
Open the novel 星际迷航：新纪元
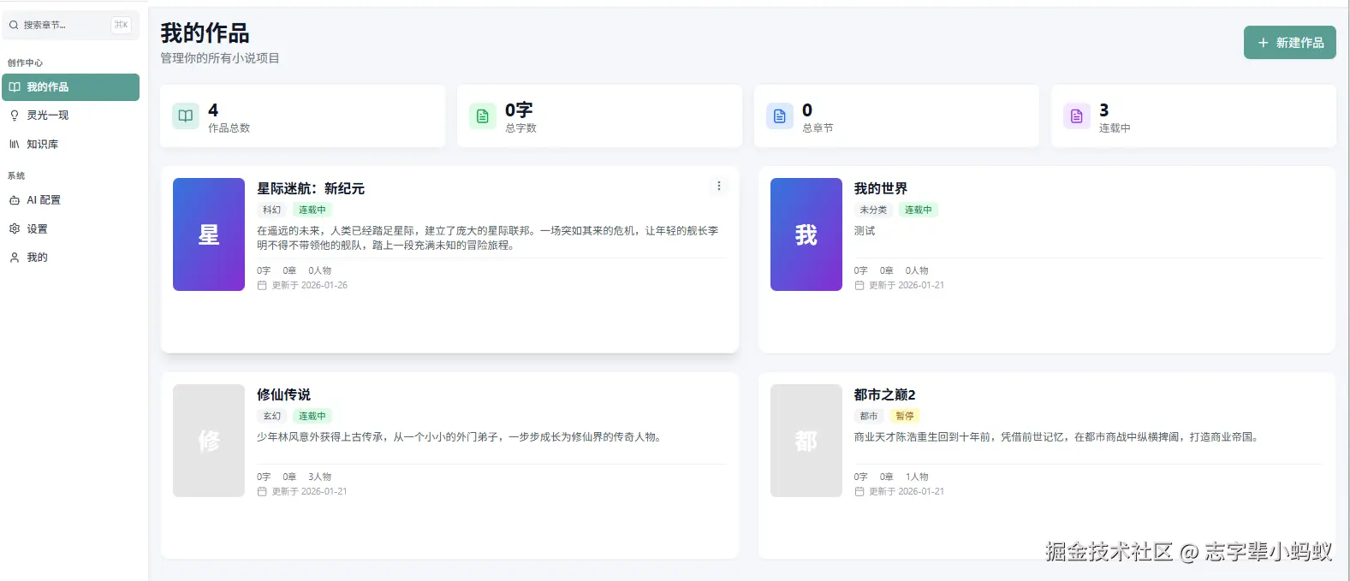(311, 189)
